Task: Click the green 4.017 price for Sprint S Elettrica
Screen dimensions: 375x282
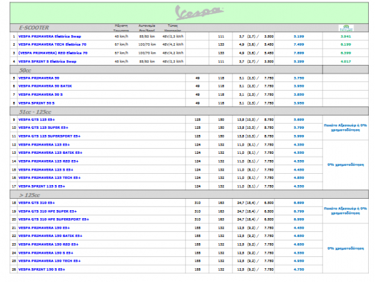Action: 346,61
